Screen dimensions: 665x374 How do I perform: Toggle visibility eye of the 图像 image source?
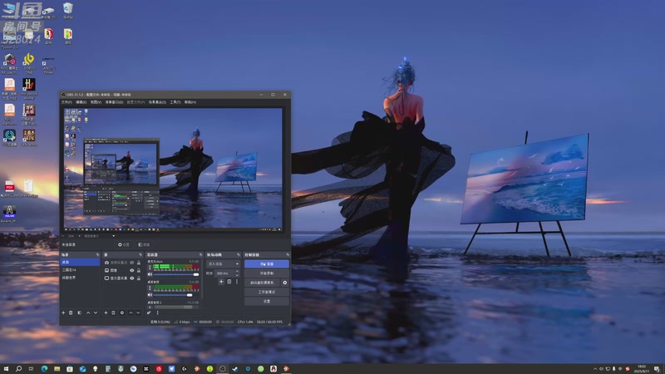tap(132, 270)
